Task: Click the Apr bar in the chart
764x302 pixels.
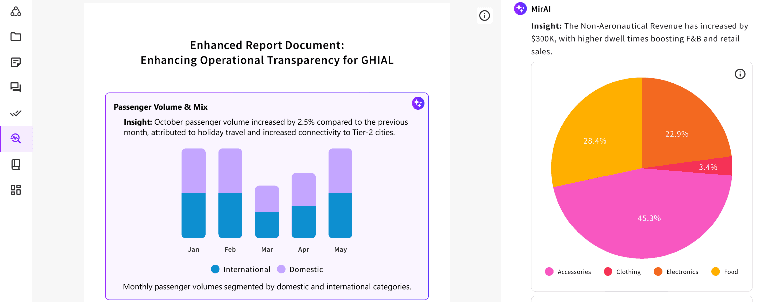Action: point(304,206)
